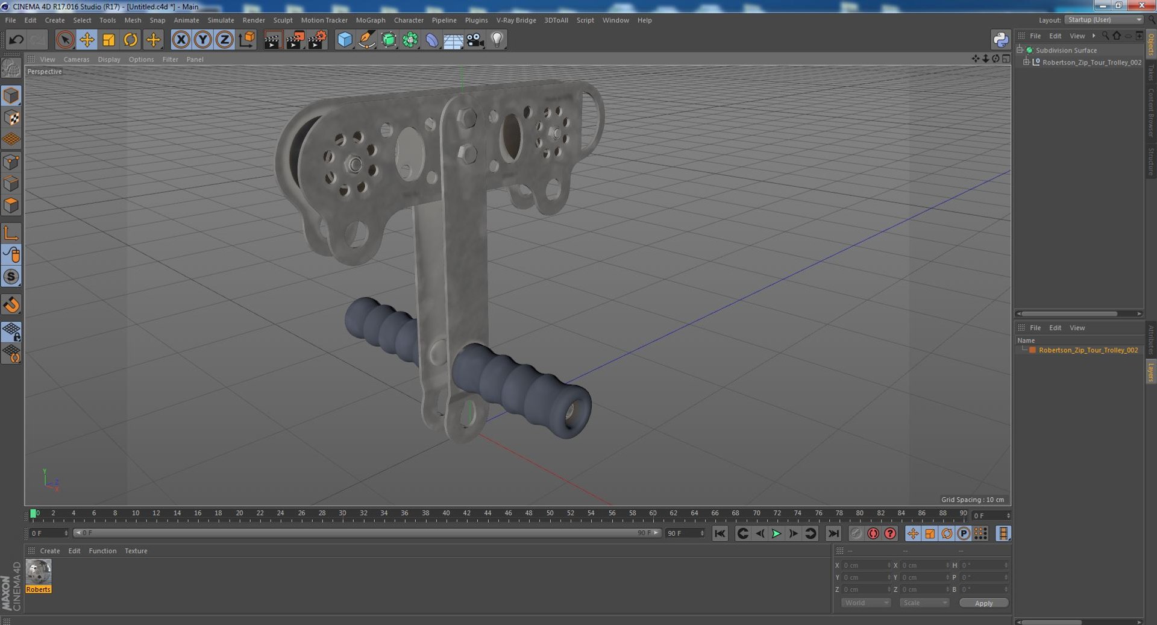Activate the Rotate tool
1157x625 pixels.
point(130,40)
